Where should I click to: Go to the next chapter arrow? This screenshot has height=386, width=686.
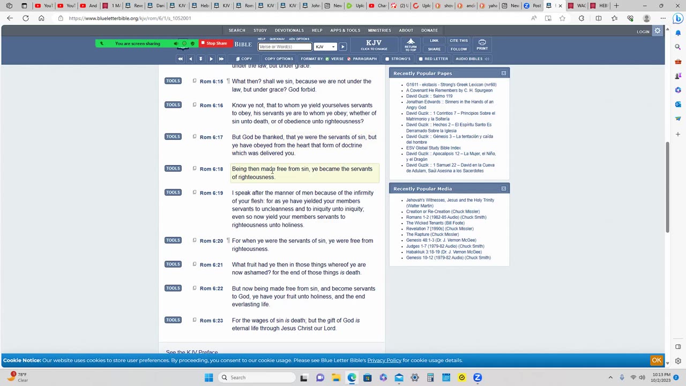[211, 59]
